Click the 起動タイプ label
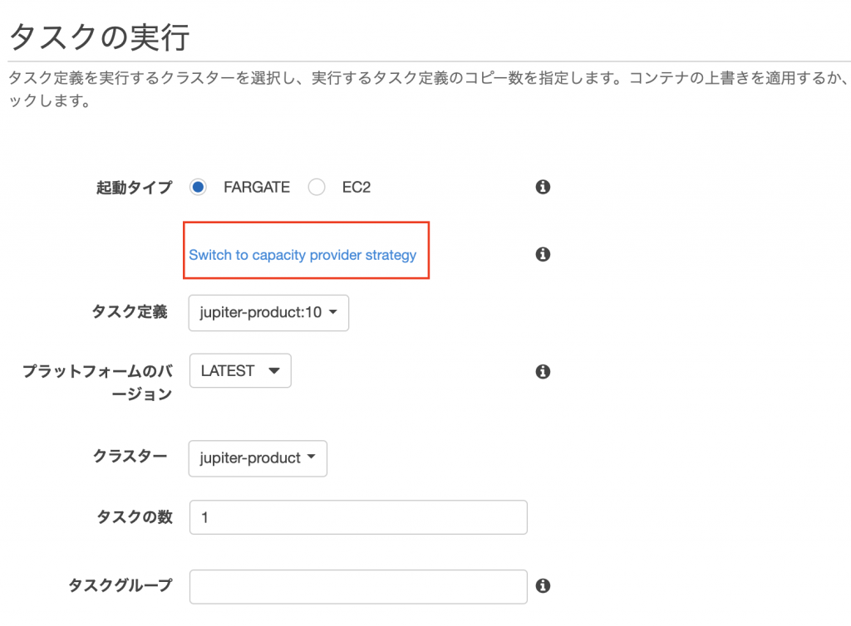This screenshot has width=851, height=626. [135, 188]
